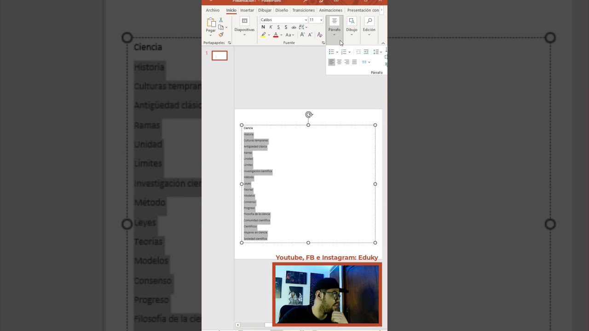Open the bullets dropdown arrow

tap(337, 52)
